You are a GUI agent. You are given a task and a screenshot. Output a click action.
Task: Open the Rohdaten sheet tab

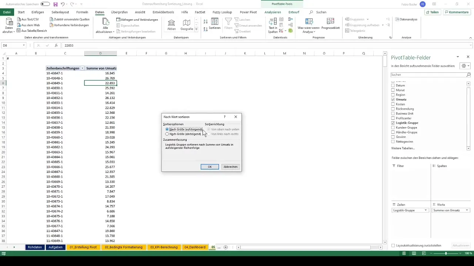35,247
